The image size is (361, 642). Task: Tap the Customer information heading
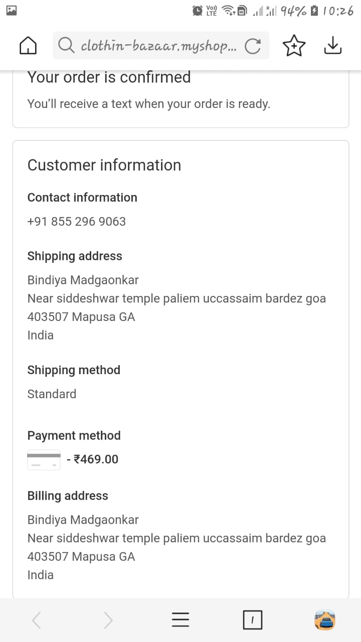(104, 165)
